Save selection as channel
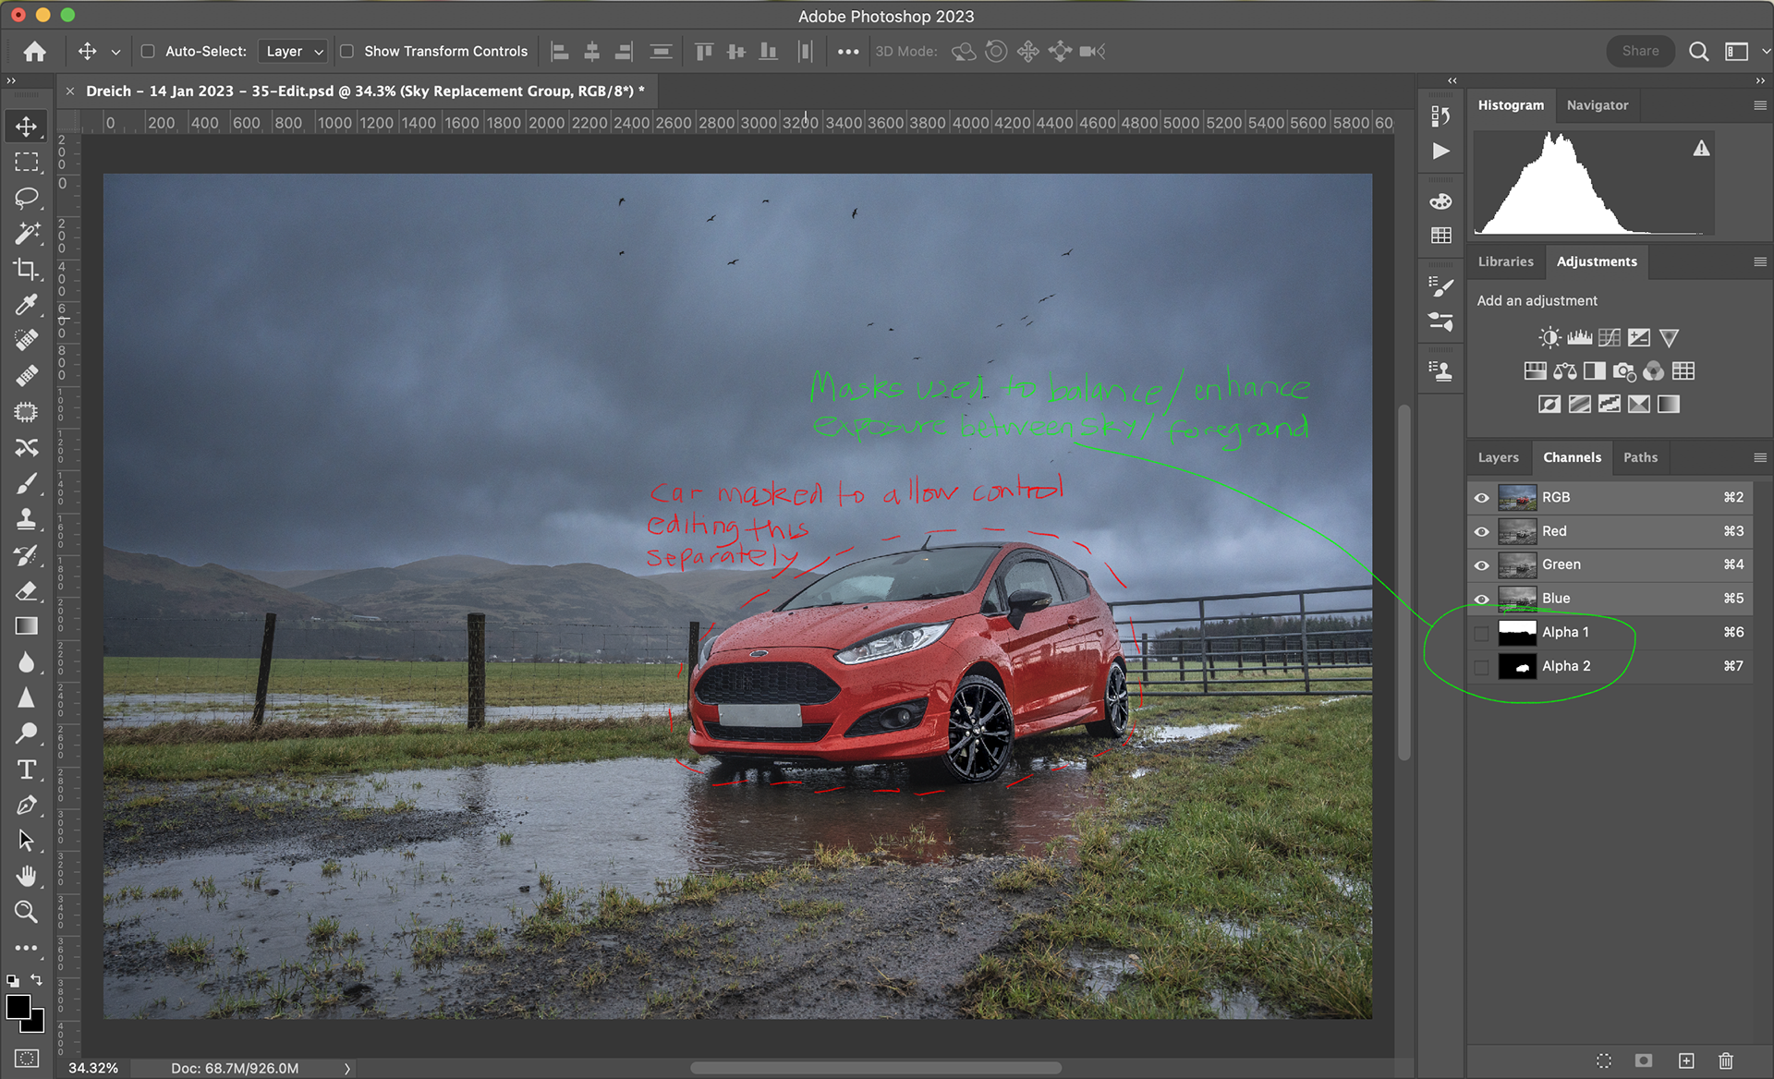 [1644, 1061]
